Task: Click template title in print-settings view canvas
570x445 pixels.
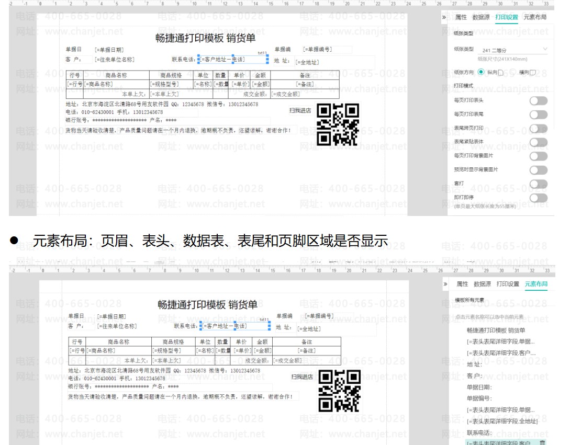Action: click(x=205, y=38)
